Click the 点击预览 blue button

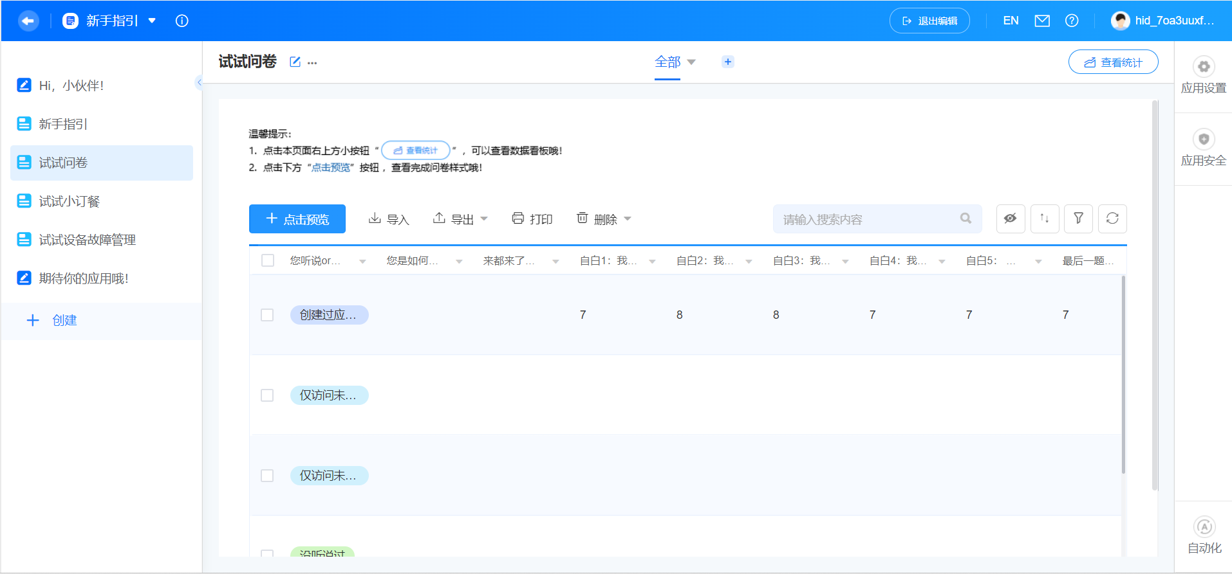click(x=297, y=219)
